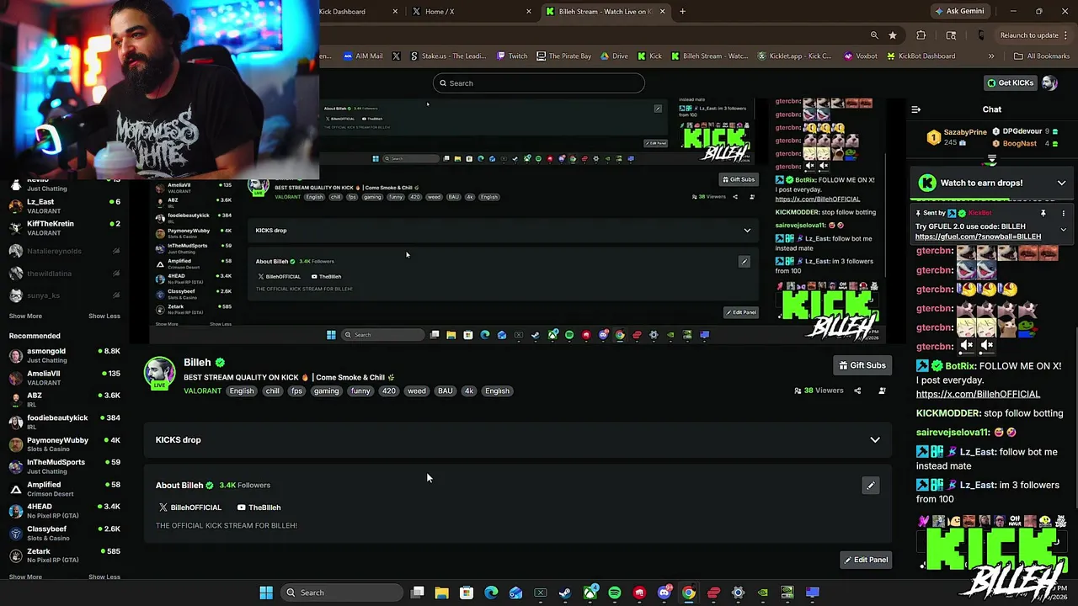Open Discord from the taskbar
This screenshot has width=1078, height=606.
[664, 593]
